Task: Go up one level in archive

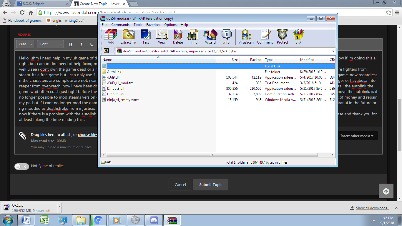Action: (106, 51)
